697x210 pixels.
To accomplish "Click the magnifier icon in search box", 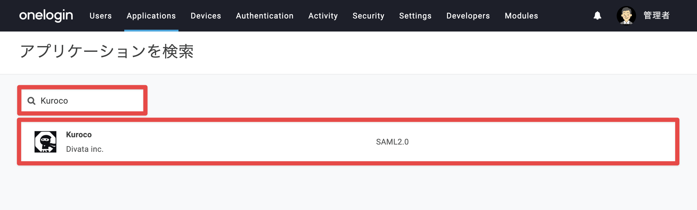I will pos(32,101).
